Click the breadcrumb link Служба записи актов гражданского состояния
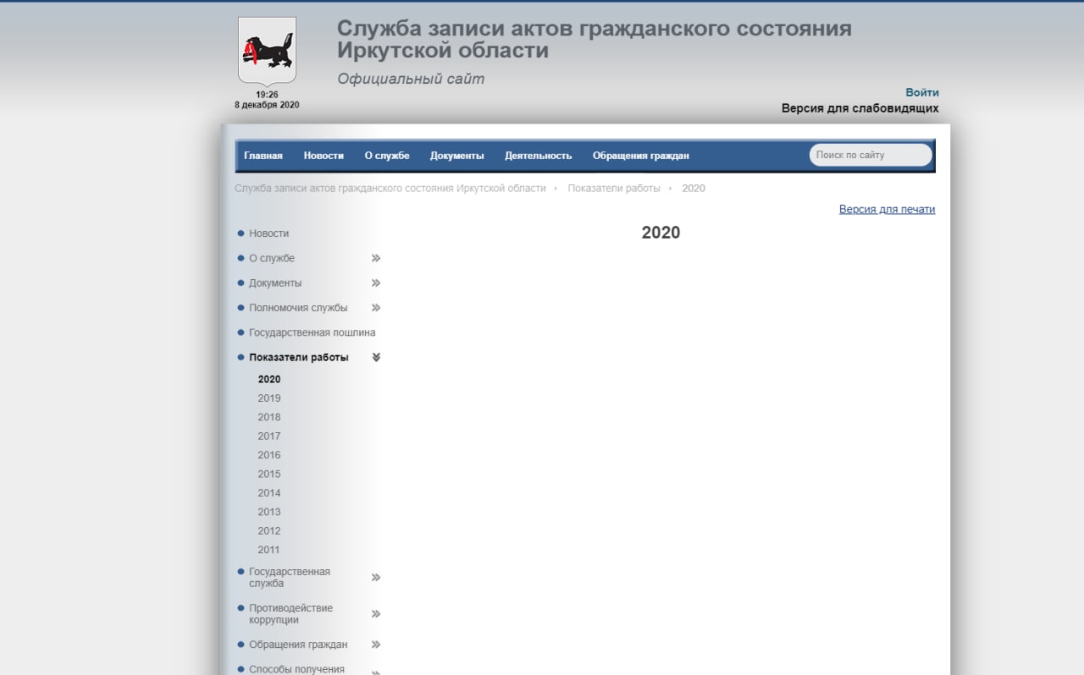Viewport: 1084px width, 675px height. 390,188
